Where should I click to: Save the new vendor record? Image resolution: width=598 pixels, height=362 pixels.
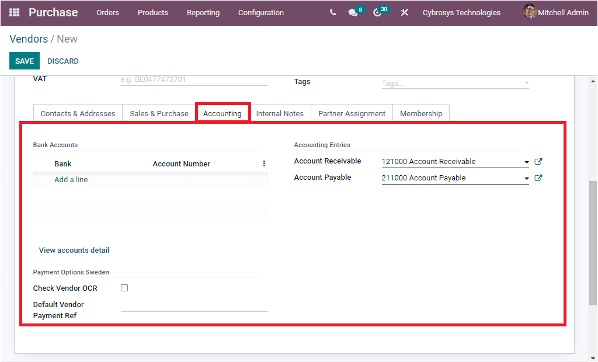click(24, 61)
